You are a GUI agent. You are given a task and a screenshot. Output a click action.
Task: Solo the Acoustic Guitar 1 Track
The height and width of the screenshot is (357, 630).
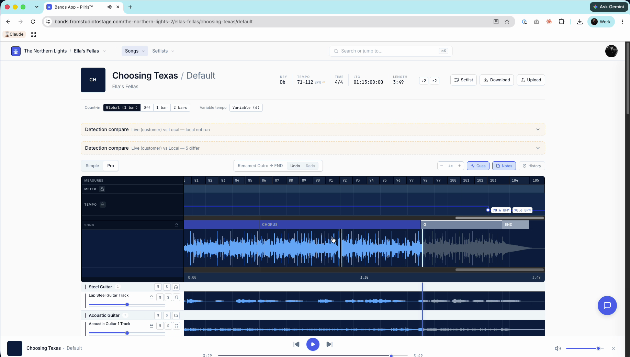click(x=168, y=326)
